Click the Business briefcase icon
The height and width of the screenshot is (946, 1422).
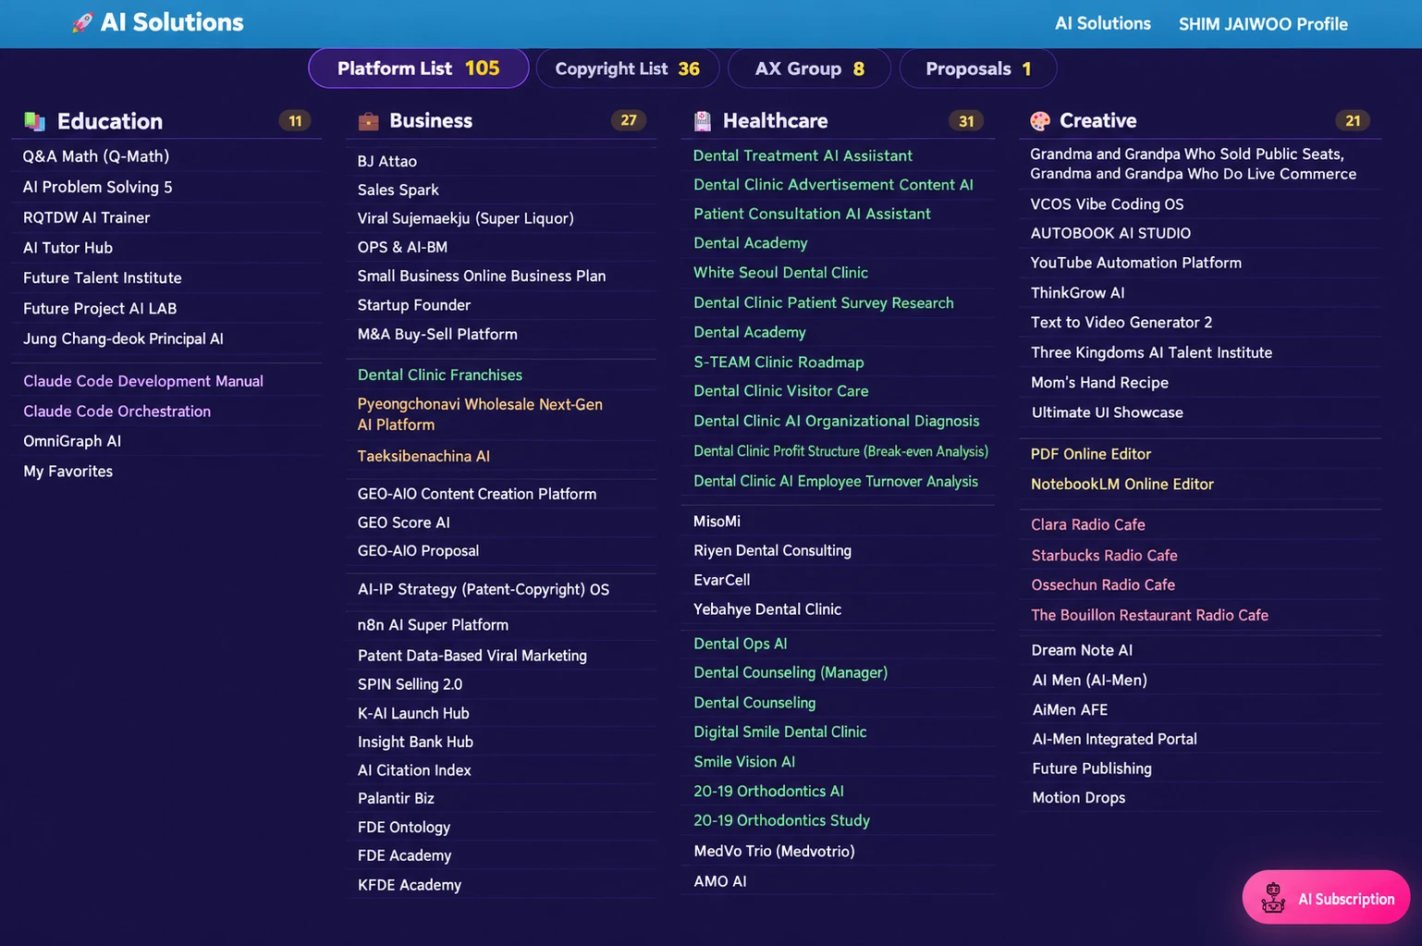coord(368,121)
